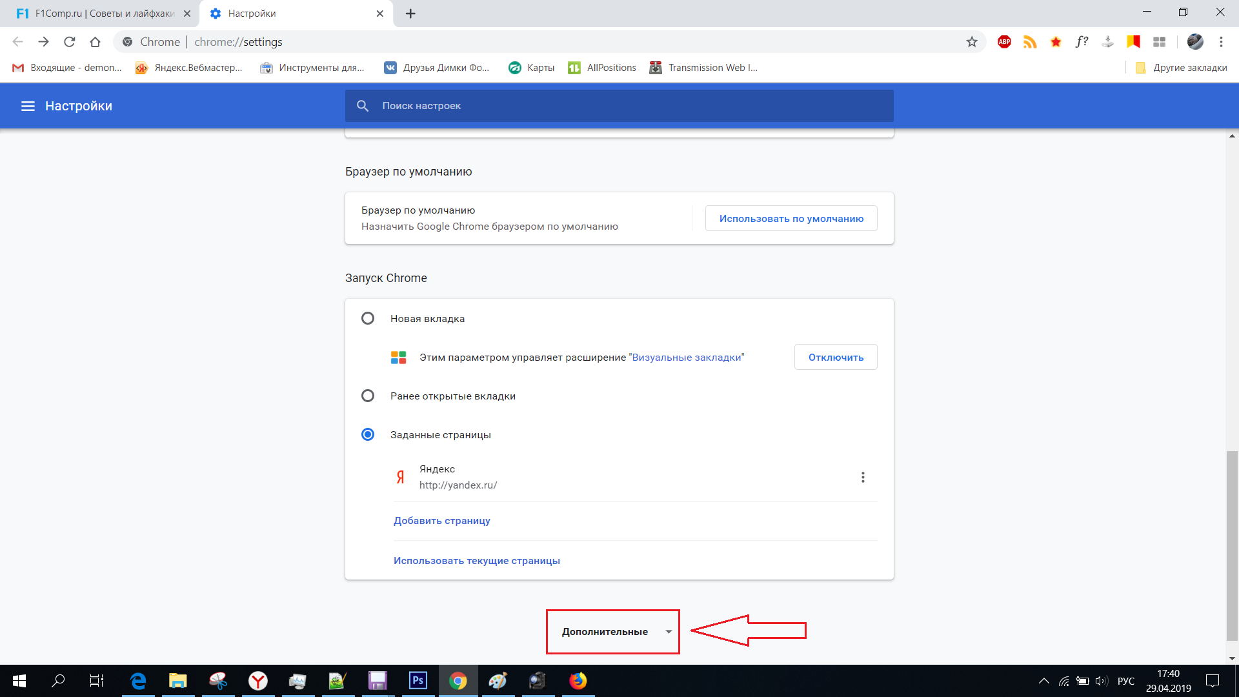
Task: Open the Входящие Gmail bookmark
Action: tap(67, 68)
